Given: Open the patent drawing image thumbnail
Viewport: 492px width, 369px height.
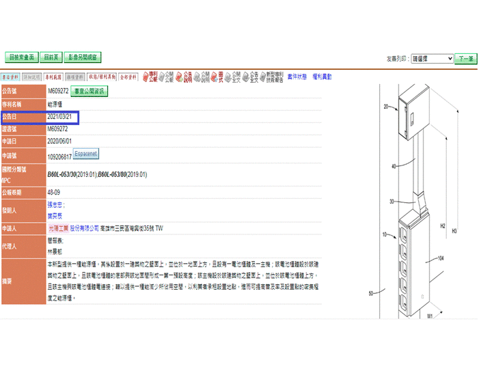Looking at the screenshot, I should [419, 202].
